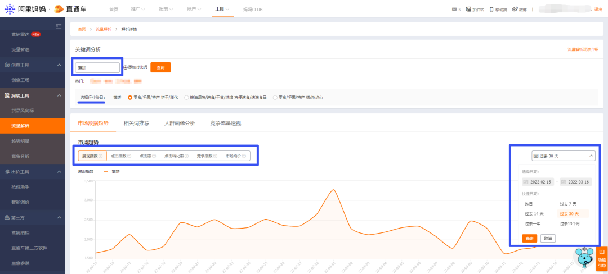Click the plus icon beside 添加对比词
Image resolution: width=608 pixels, height=274 pixels.
(125, 67)
